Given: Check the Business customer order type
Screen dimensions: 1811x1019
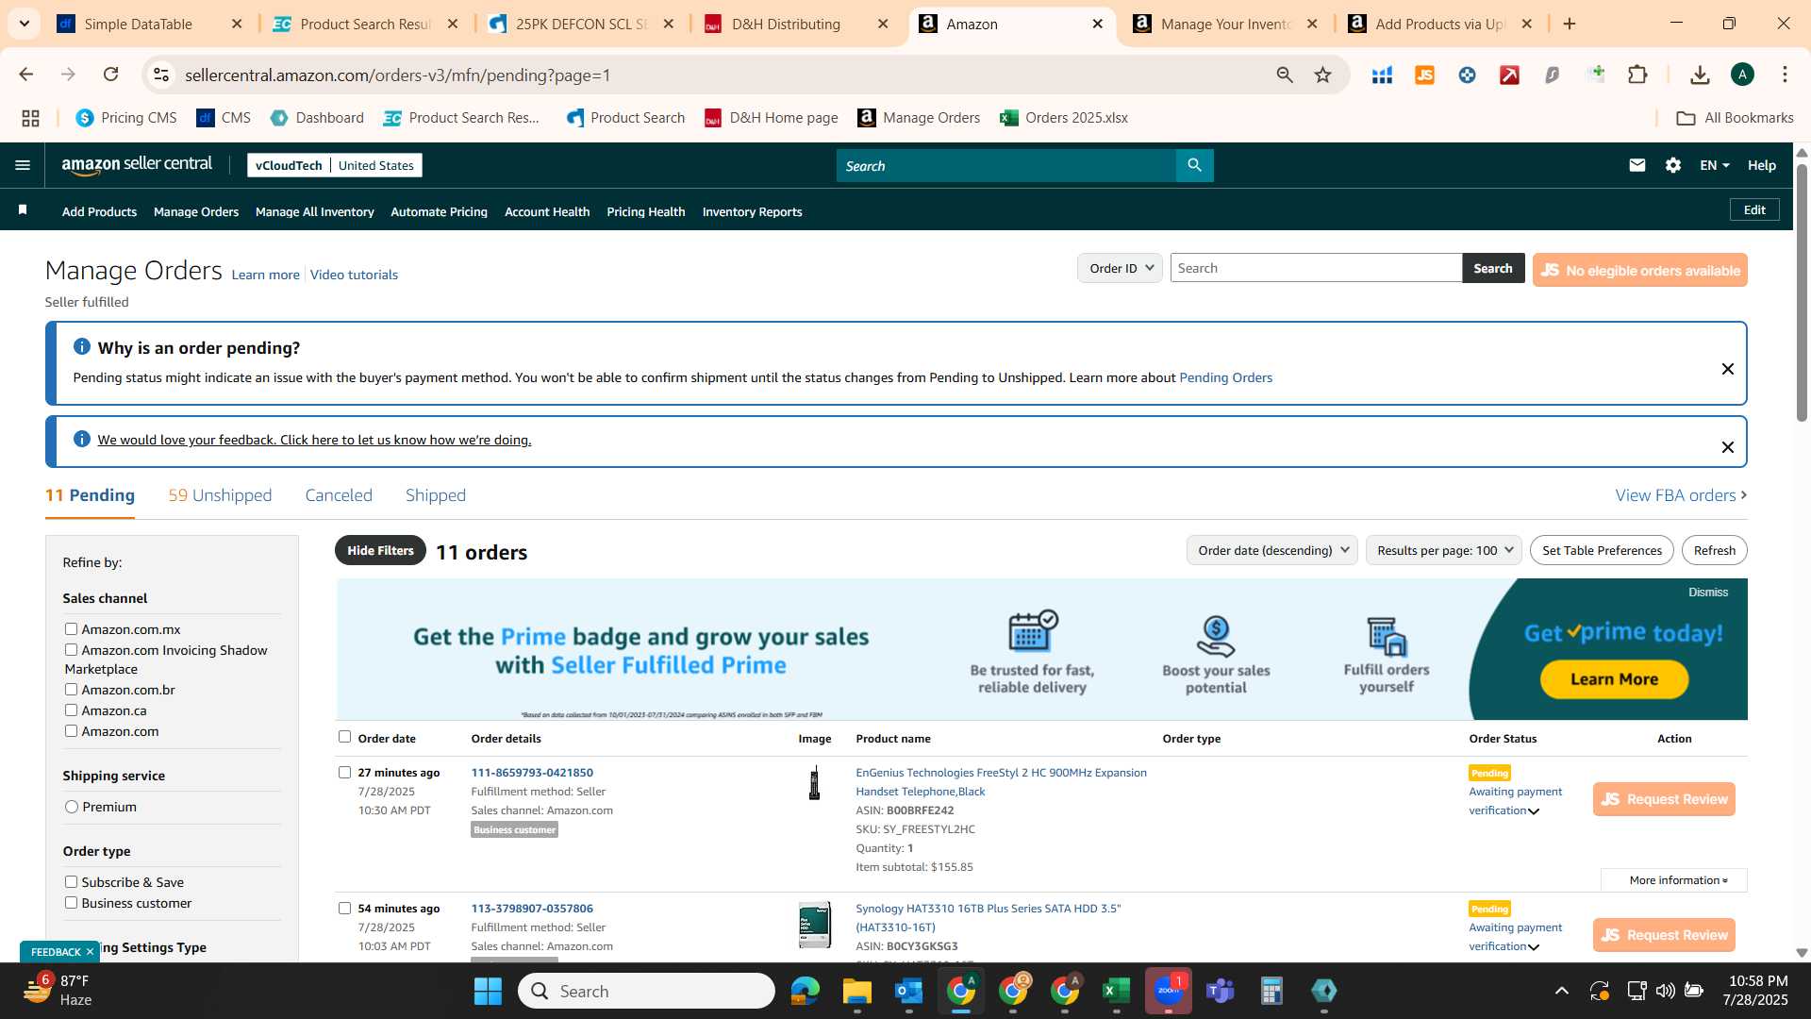Looking at the screenshot, I should (71, 902).
